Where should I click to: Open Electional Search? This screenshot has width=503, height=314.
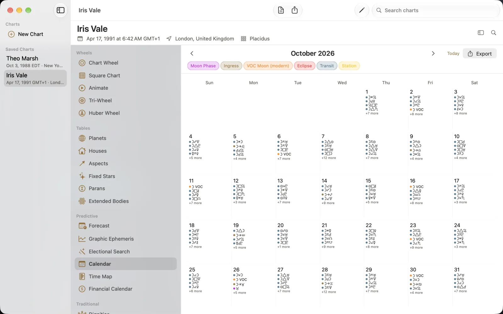coord(126,252)
